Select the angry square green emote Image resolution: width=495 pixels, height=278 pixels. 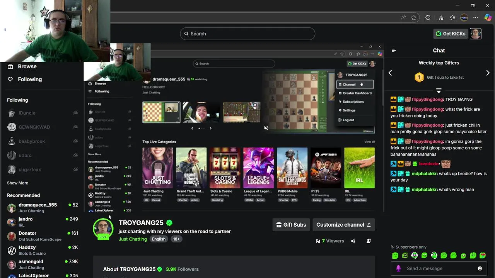pyautogui.click(x=405, y=255)
